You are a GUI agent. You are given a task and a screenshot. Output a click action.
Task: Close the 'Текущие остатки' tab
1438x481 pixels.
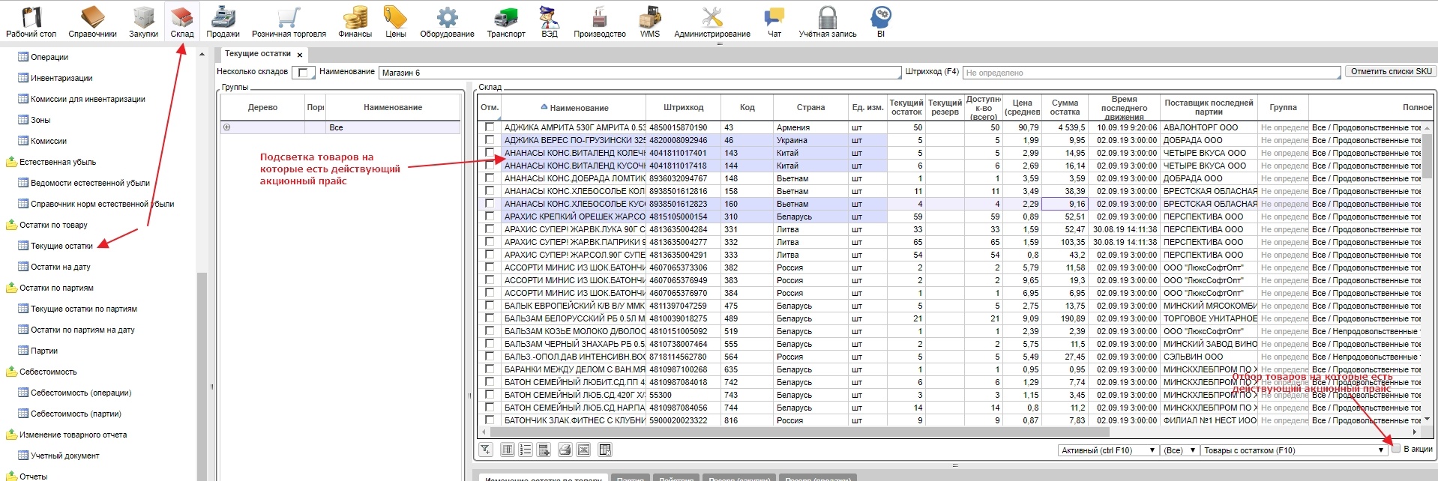[300, 55]
